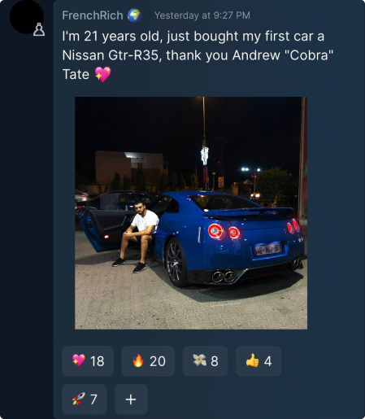365x419 pixels.
Task: Open FrenchRich's profile from the username
Action: pos(93,15)
